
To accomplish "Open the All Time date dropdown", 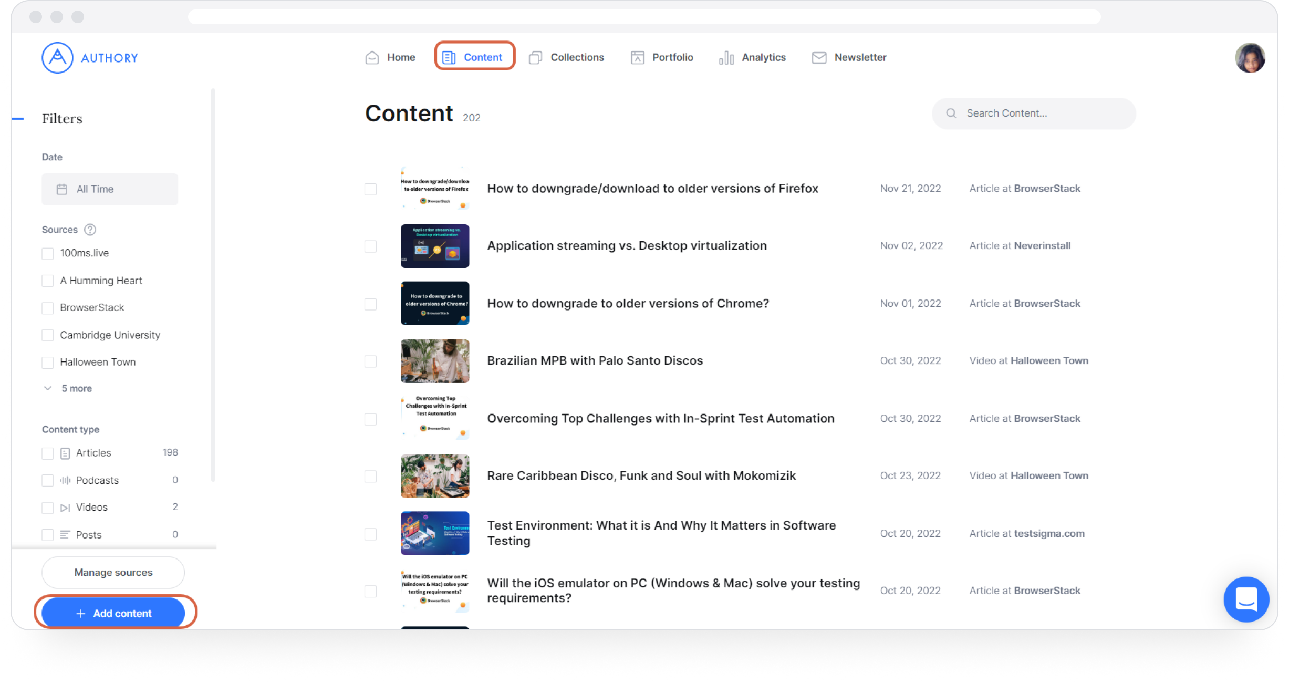I will point(110,189).
